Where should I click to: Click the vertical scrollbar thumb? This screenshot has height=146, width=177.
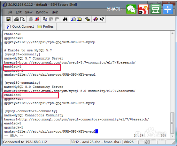click(172, 123)
